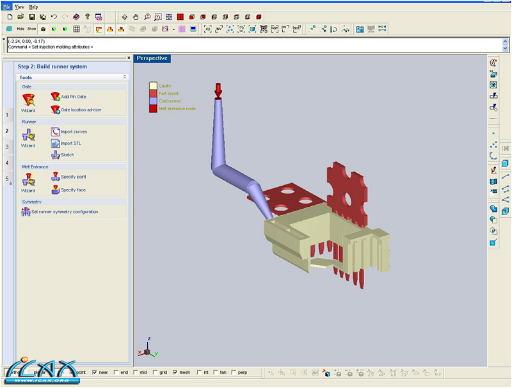Image resolution: width=512 pixels, height=388 pixels.
Task: Enable the grid snap checkbox
Action: click(x=154, y=372)
